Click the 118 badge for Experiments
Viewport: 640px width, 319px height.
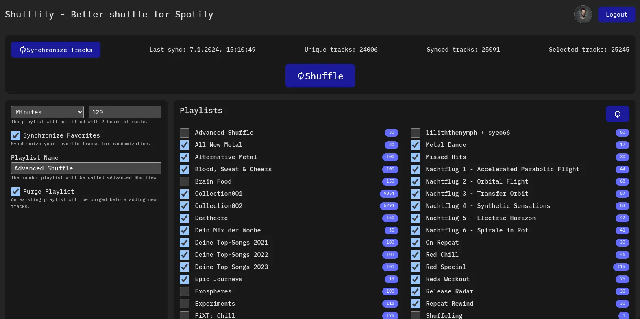390,304
